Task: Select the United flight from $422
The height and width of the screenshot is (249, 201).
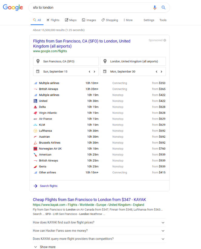Action: click(x=99, y=101)
